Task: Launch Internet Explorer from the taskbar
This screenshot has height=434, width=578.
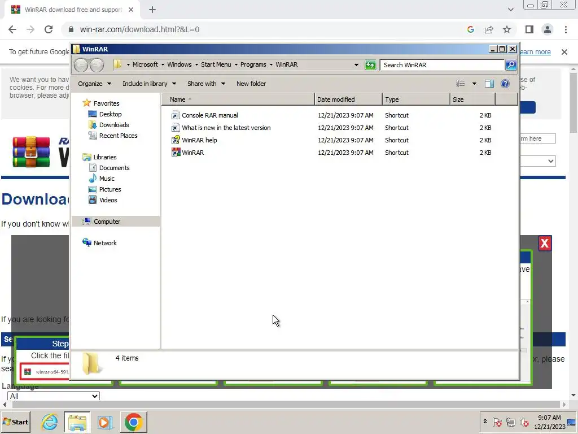Action: 50,422
